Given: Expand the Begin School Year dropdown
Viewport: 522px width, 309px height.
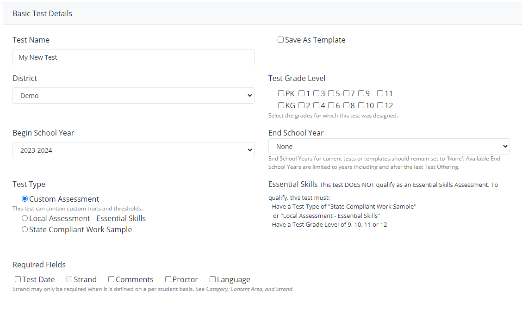Looking at the screenshot, I should 133,150.
